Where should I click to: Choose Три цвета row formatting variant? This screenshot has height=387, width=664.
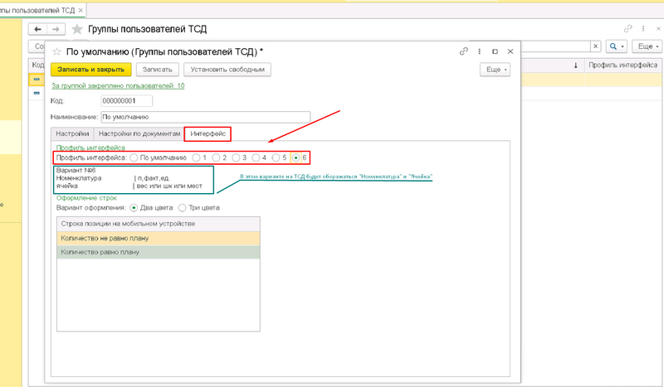(183, 207)
